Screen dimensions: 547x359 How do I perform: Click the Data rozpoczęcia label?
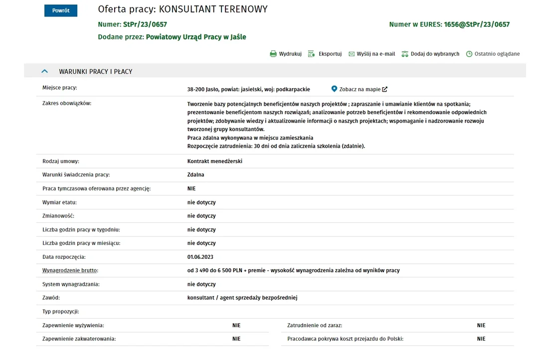64,257
